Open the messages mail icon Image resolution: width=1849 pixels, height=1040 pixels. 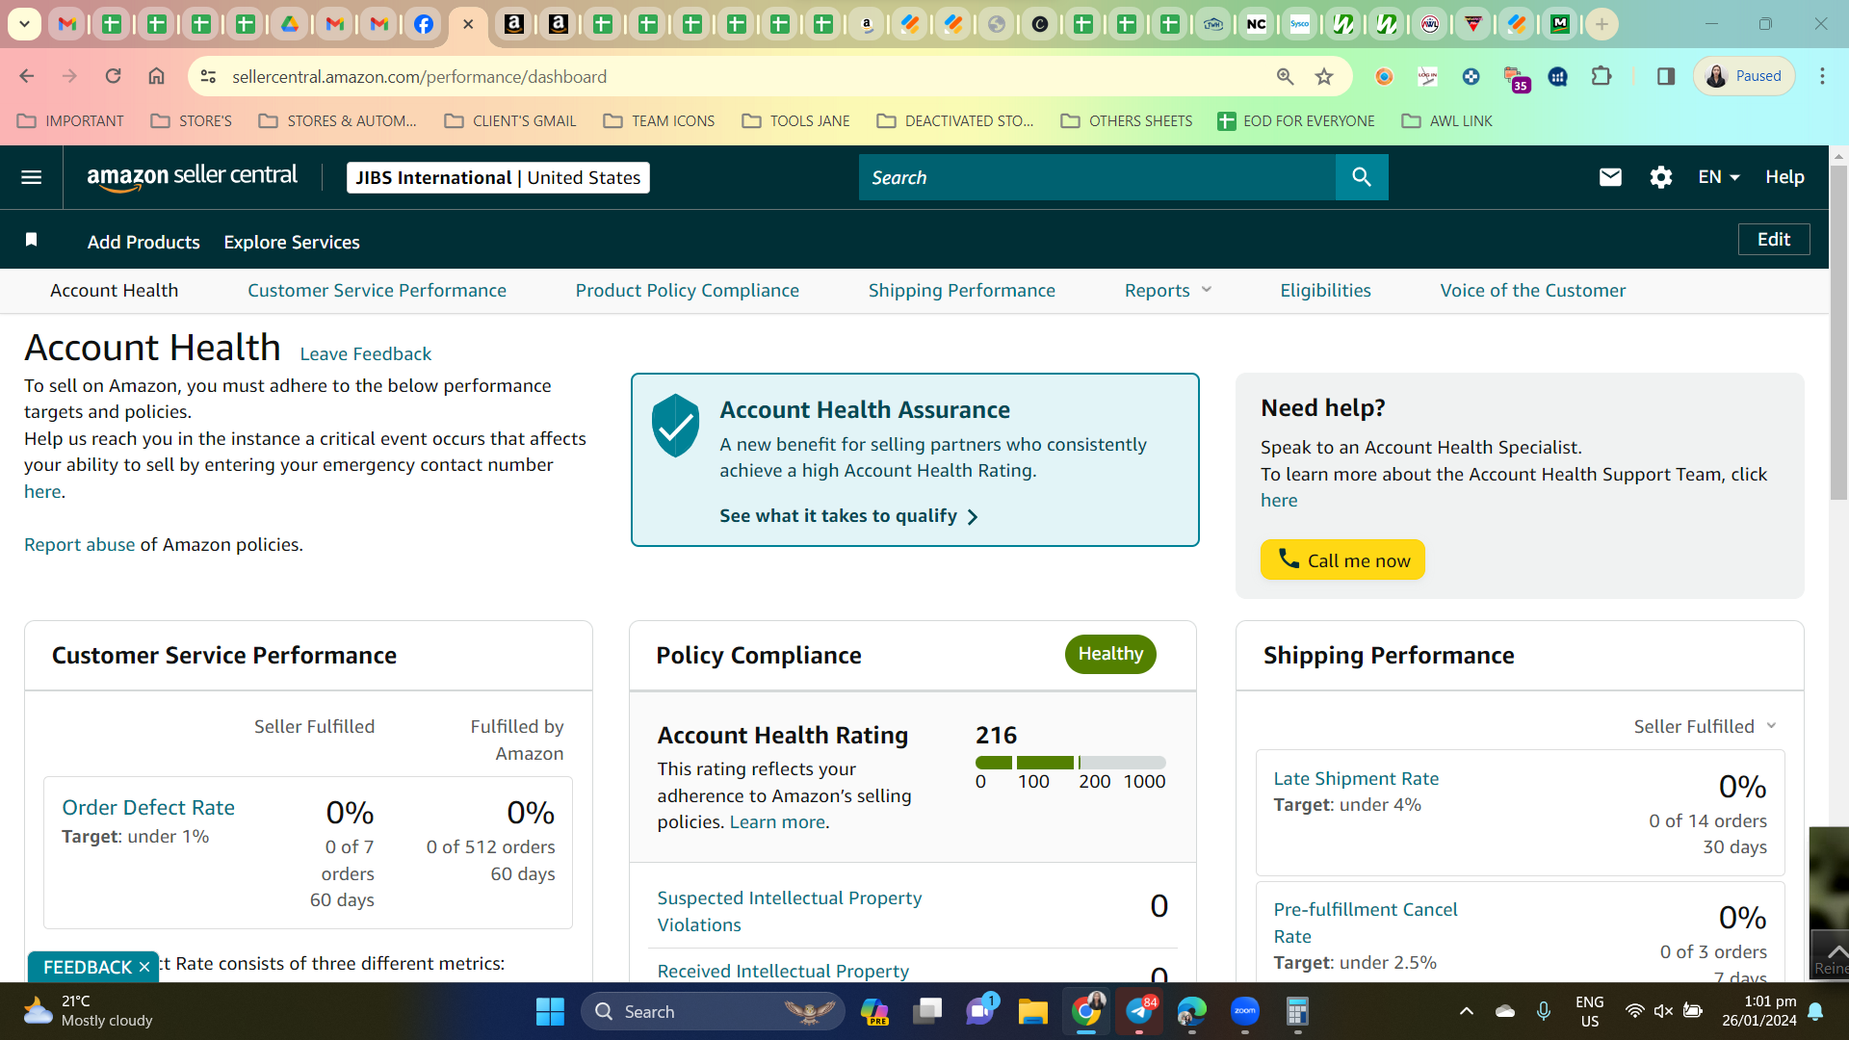pos(1610,177)
